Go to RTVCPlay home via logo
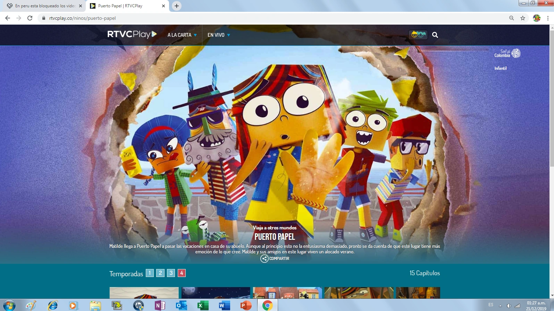554x311 pixels. [x=132, y=34]
